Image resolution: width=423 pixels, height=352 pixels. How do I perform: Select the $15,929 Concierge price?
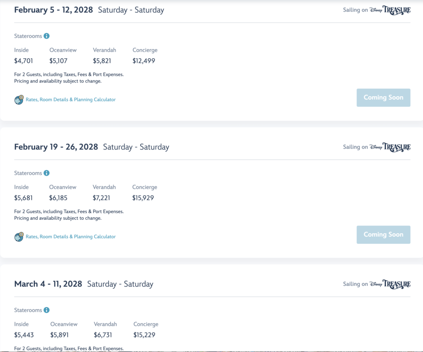[x=143, y=198]
